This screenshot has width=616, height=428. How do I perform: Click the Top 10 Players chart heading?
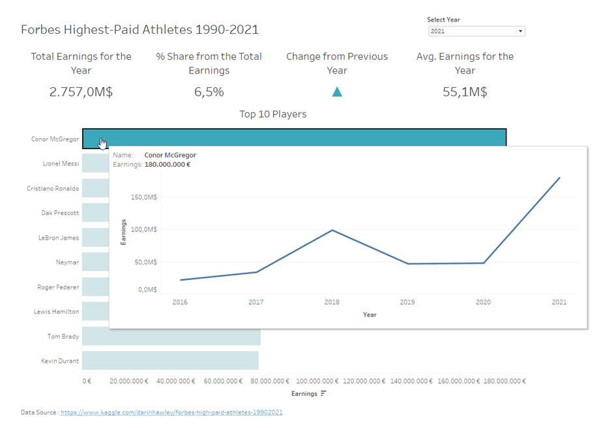click(272, 114)
